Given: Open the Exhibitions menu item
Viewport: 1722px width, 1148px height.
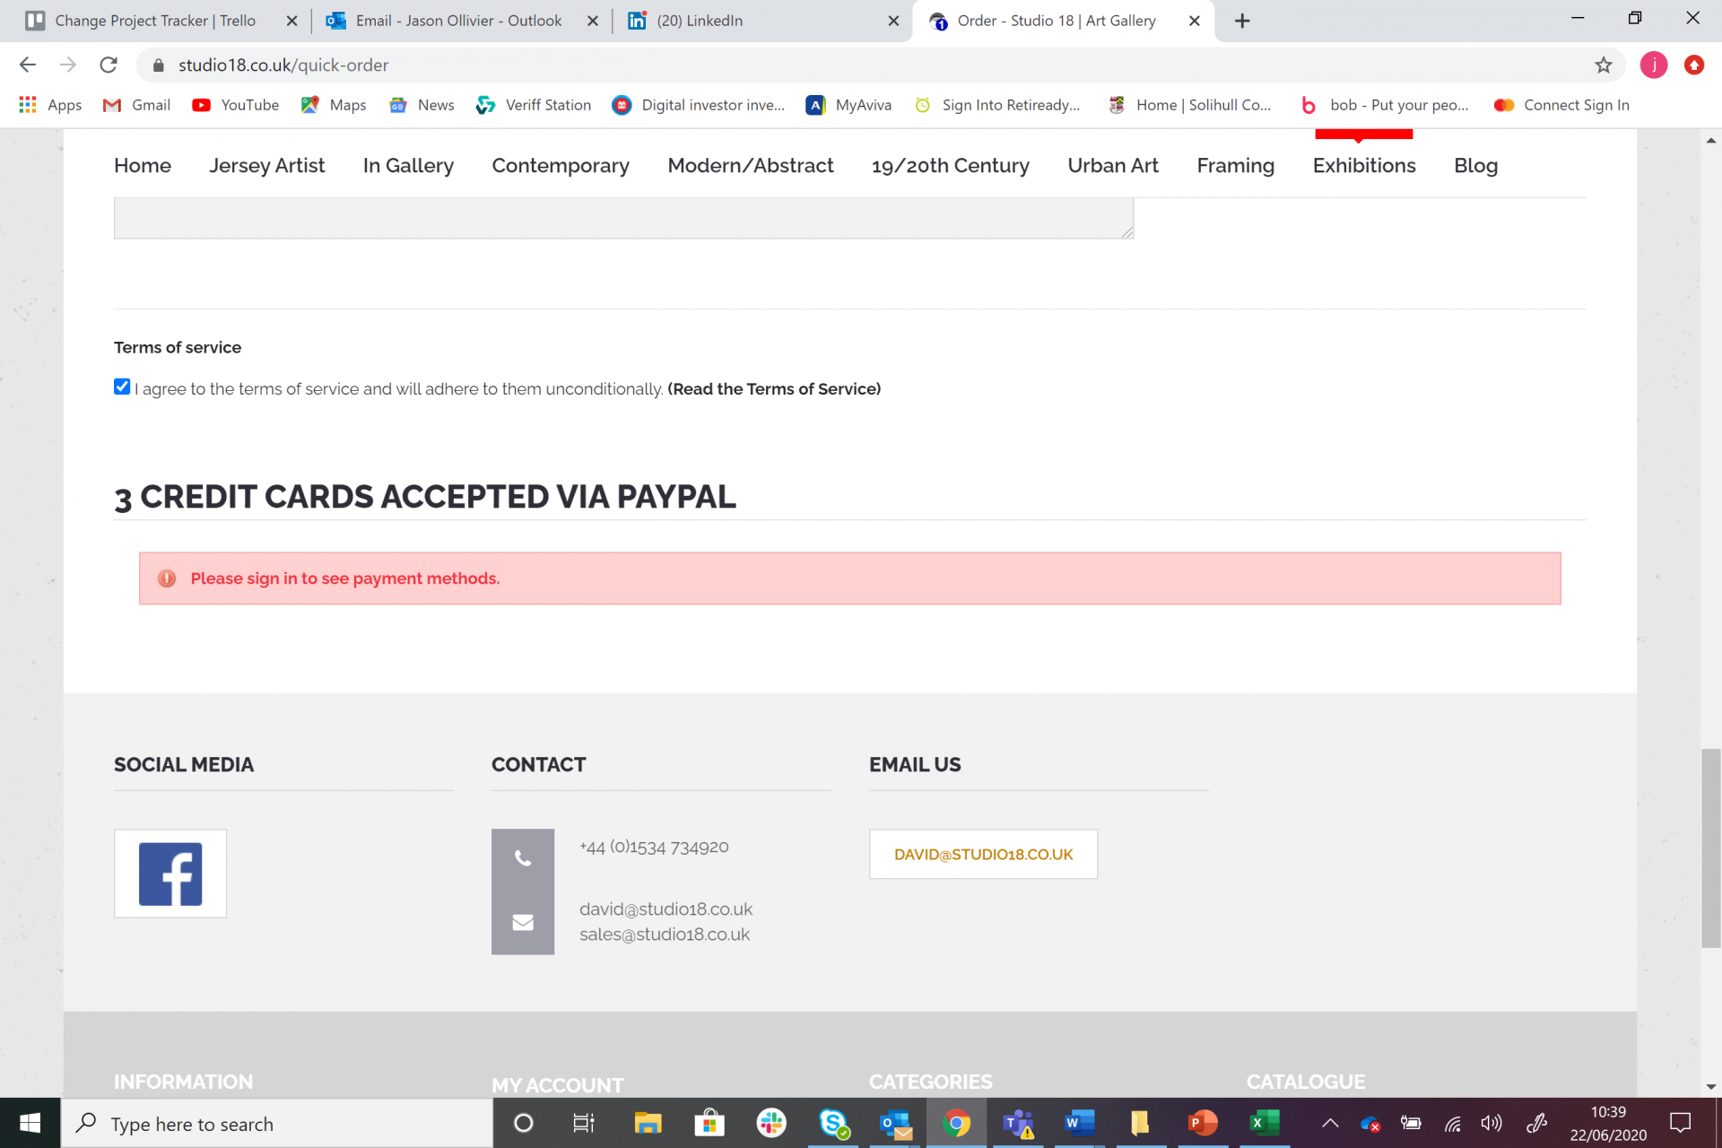Looking at the screenshot, I should coord(1363,166).
